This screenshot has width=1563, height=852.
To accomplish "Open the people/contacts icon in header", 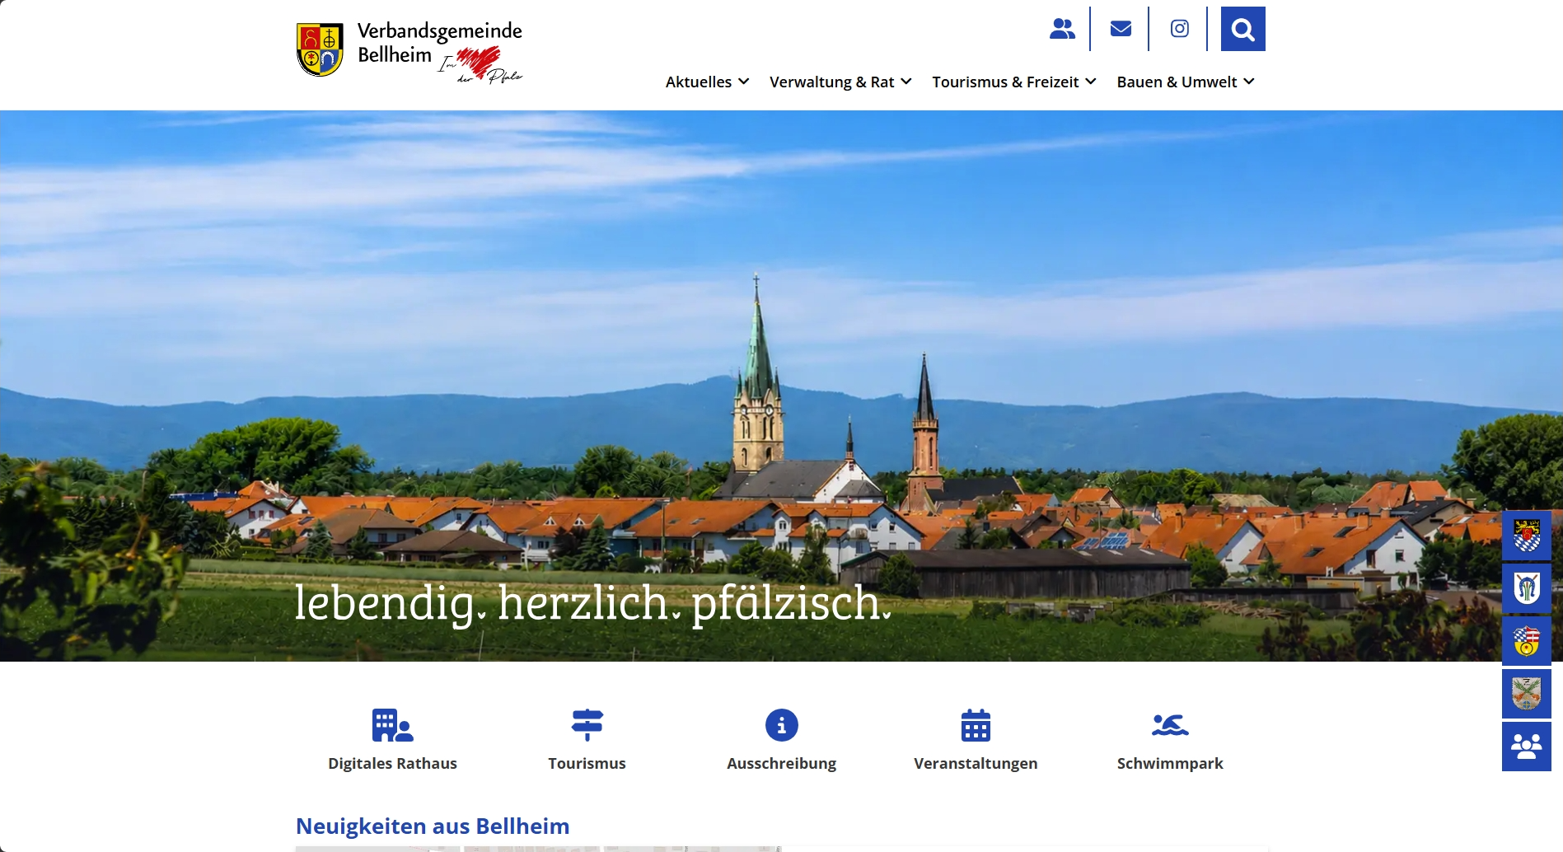I will click(1062, 29).
